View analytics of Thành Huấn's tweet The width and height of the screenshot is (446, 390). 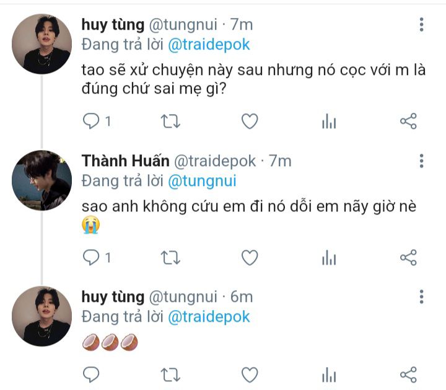click(329, 257)
